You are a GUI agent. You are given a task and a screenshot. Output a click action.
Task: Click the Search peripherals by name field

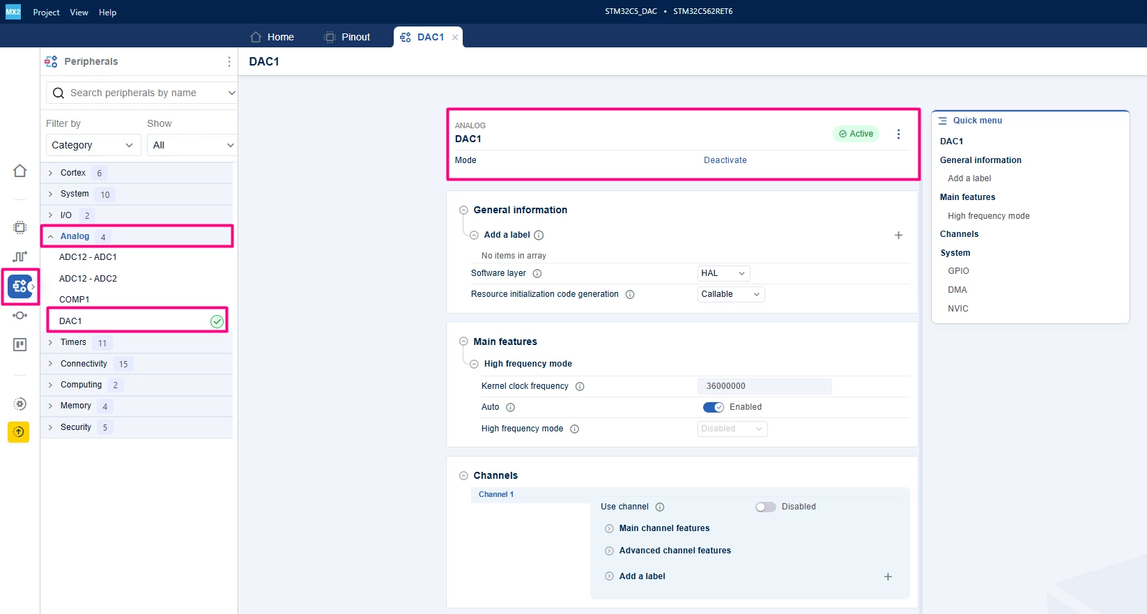click(x=141, y=93)
